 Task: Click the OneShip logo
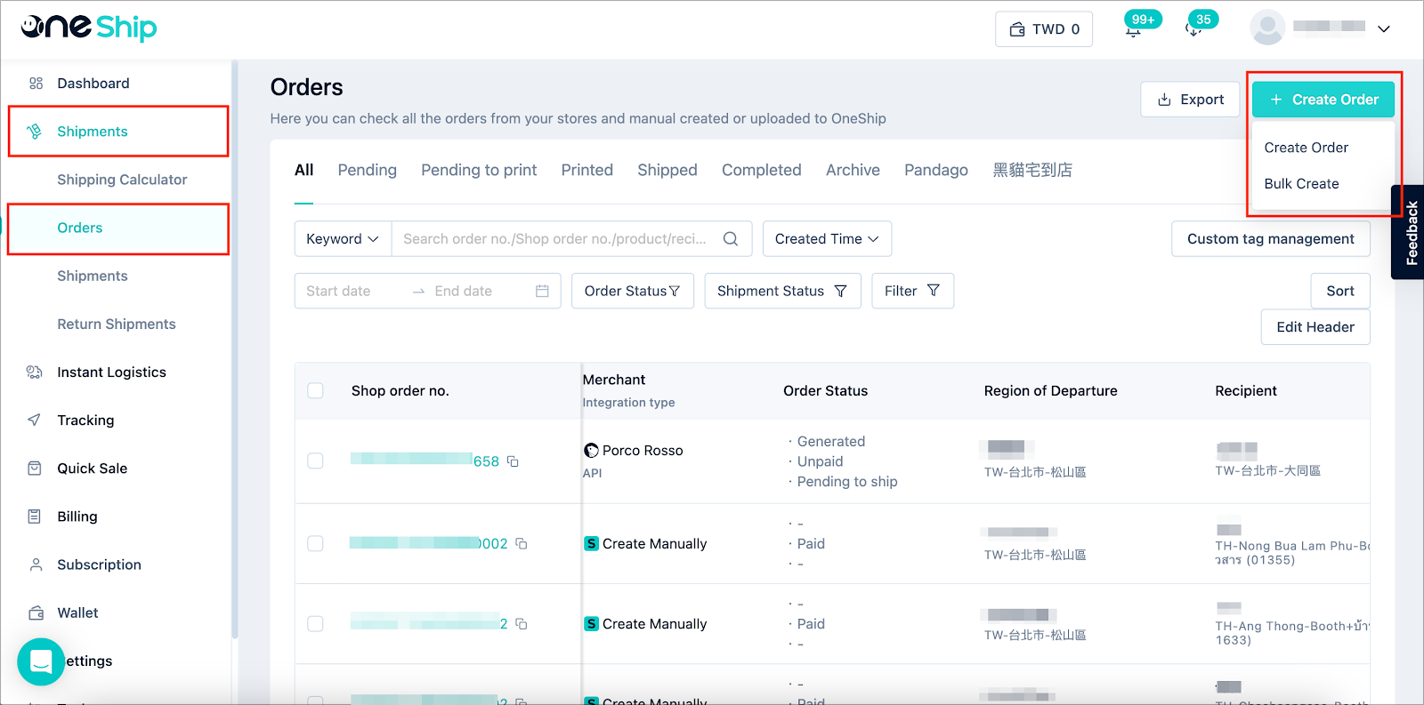pos(89,28)
